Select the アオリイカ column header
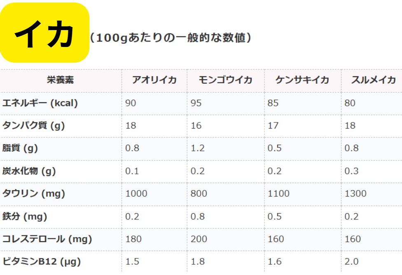 point(154,80)
